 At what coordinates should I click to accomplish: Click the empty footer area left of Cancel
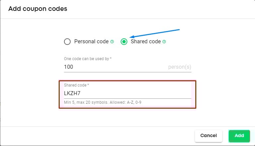click(99, 136)
